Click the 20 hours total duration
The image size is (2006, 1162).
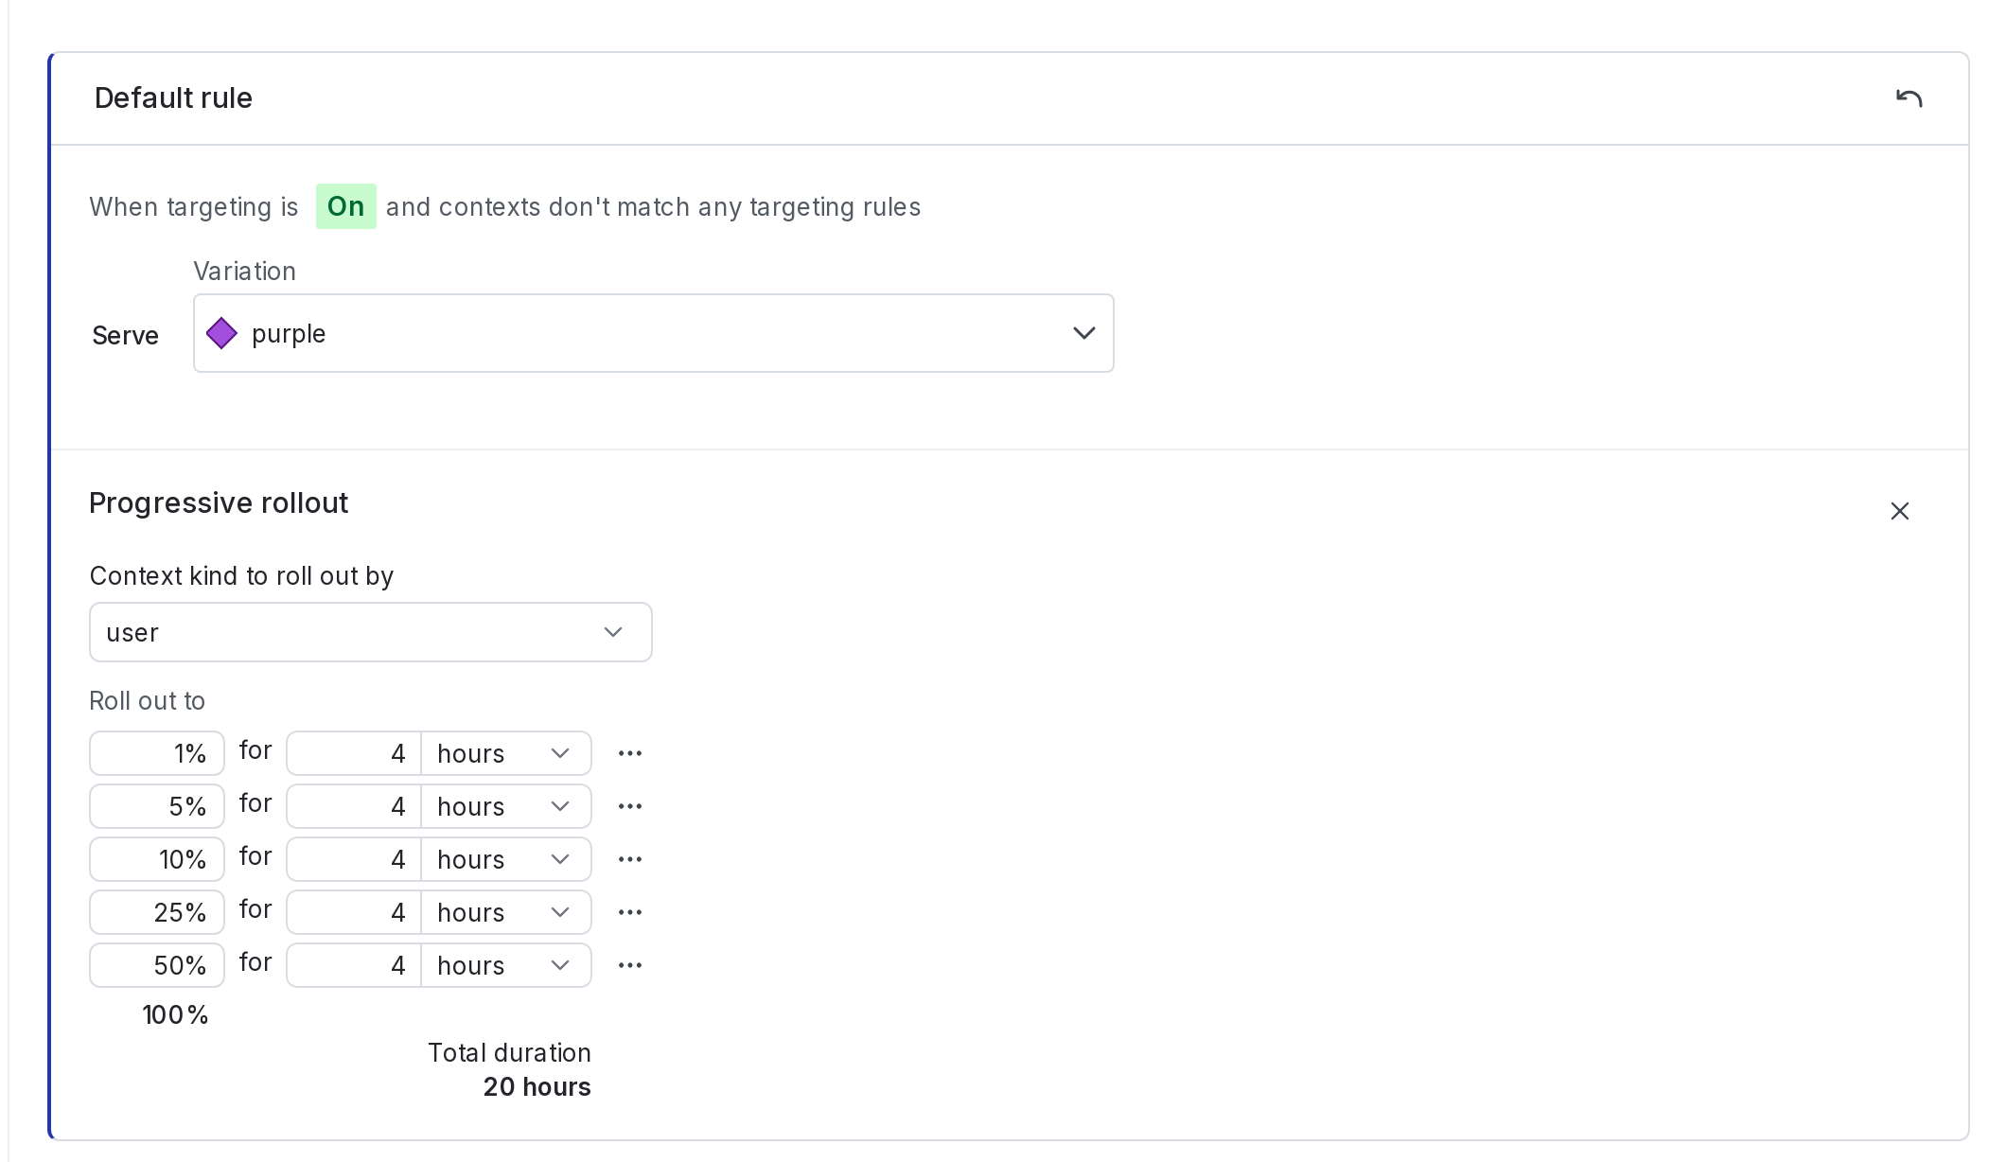click(x=537, y=1086)
